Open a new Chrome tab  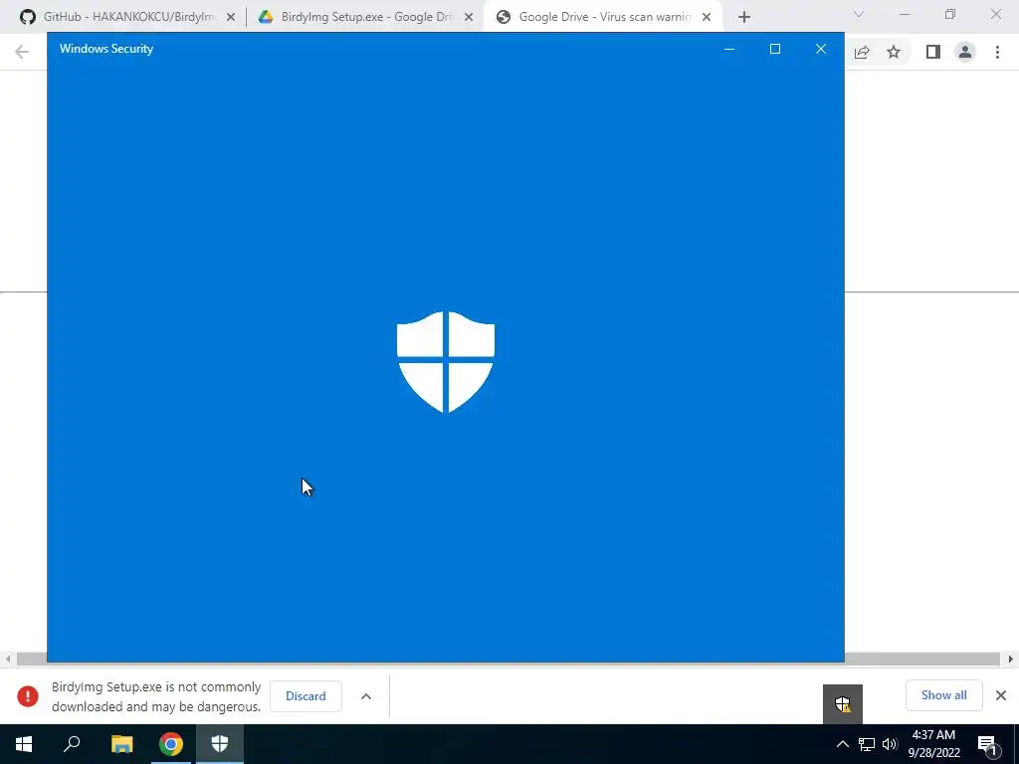tap(744, 17)
